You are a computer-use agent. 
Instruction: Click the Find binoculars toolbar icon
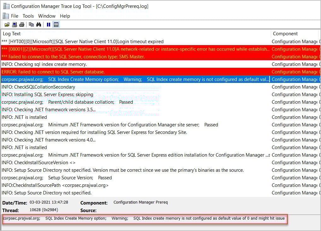click(x=38, y=25)
